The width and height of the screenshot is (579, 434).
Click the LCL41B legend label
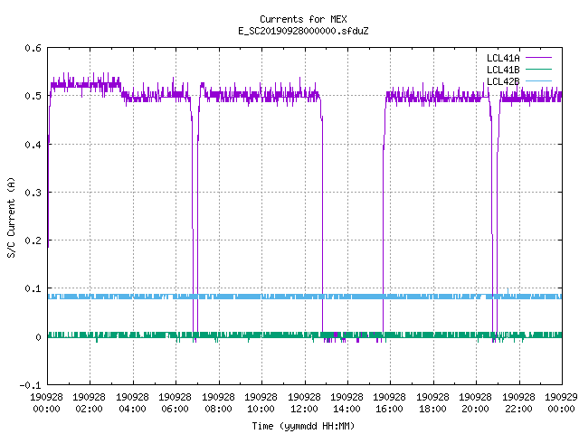tap(503, 70)
